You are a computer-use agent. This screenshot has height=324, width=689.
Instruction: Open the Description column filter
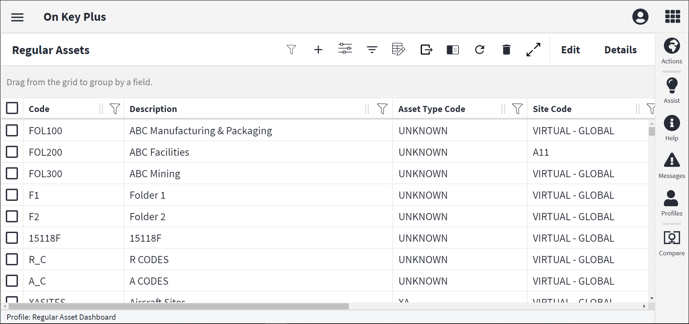(x=382, y=109)
